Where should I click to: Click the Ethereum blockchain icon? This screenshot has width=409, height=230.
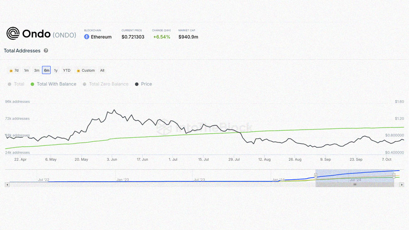(x=86, y=37)
